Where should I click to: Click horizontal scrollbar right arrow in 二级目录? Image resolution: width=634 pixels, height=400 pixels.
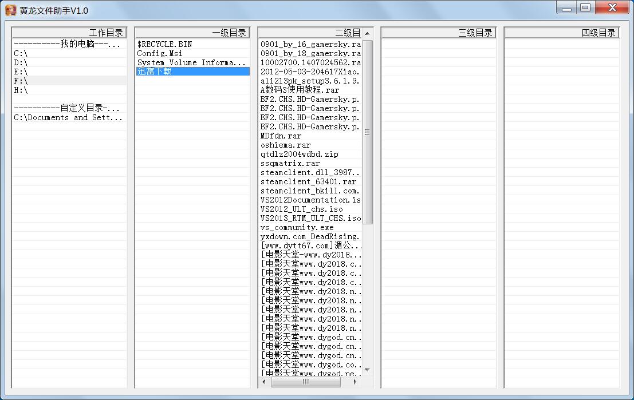pyautogui.click(x=355, y=382)
